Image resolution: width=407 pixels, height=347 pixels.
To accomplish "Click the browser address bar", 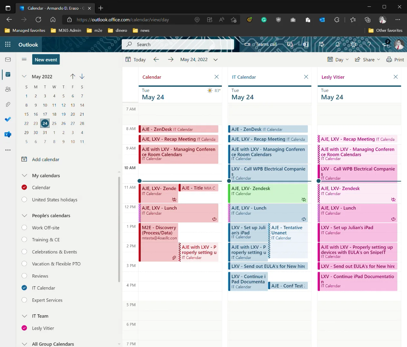I will 129,20.
